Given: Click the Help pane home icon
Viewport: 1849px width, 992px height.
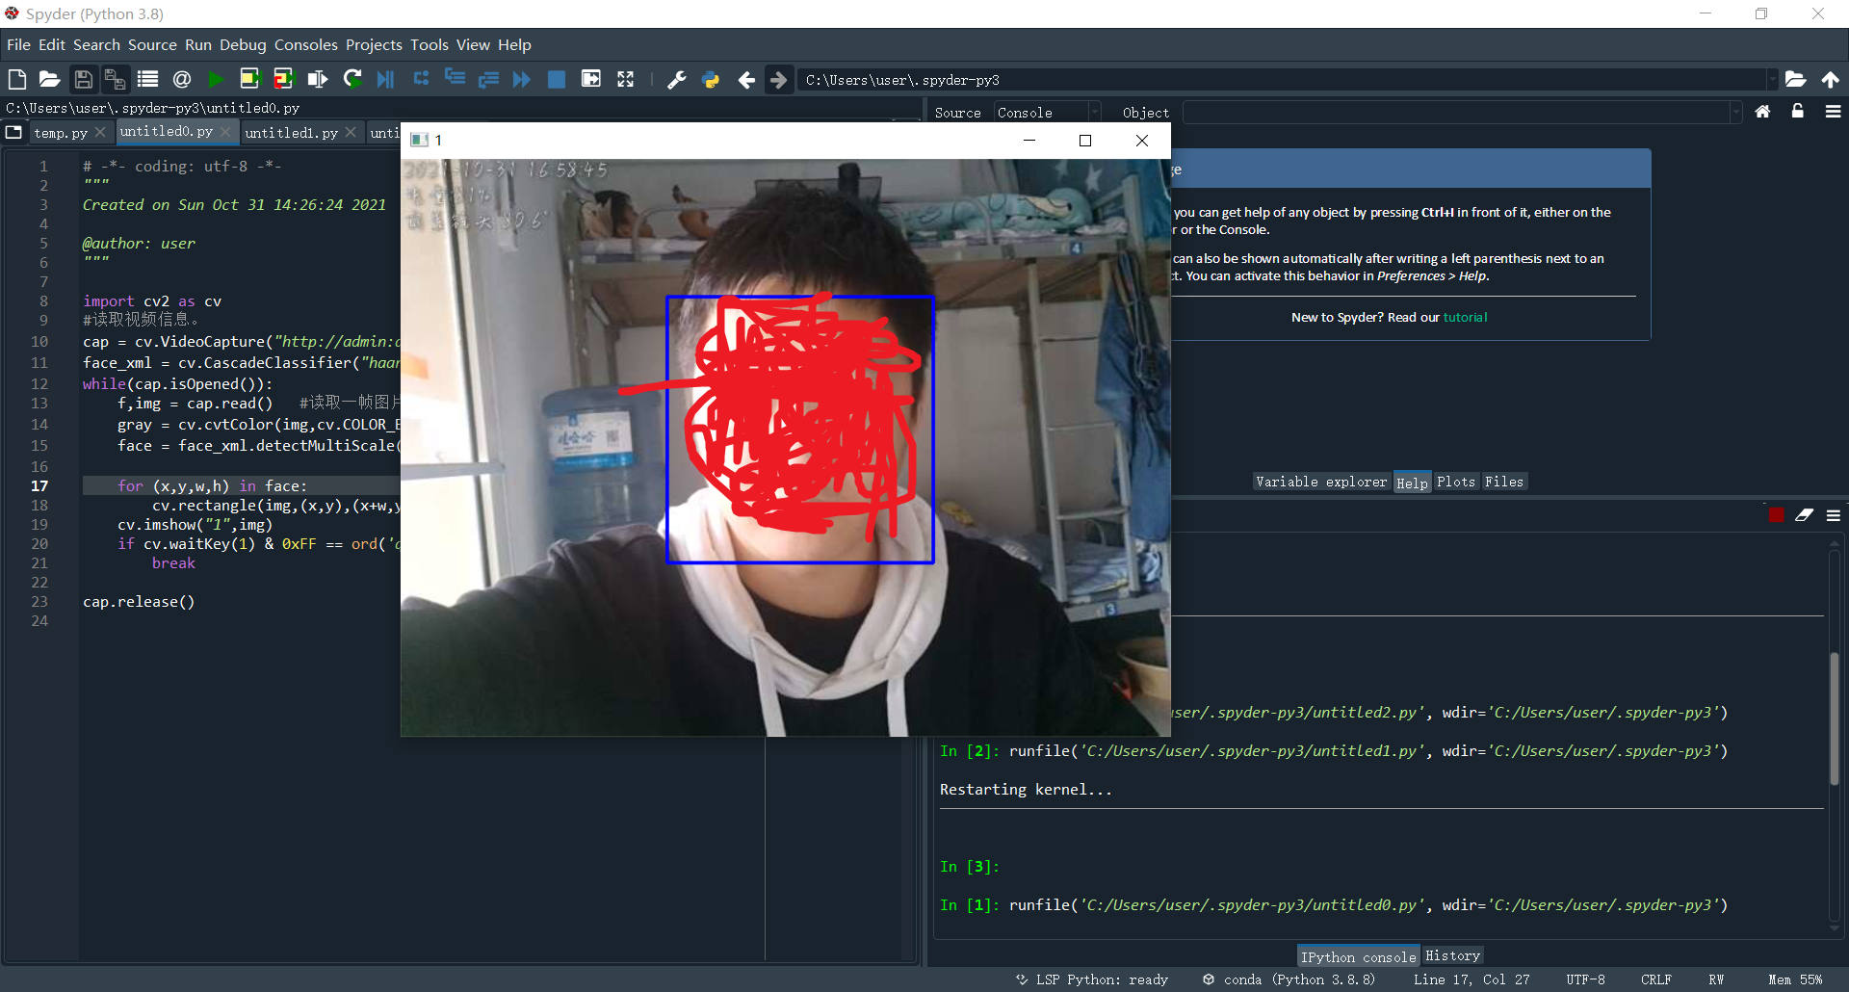Looking at the screenshot, I should click(1762, 112).
